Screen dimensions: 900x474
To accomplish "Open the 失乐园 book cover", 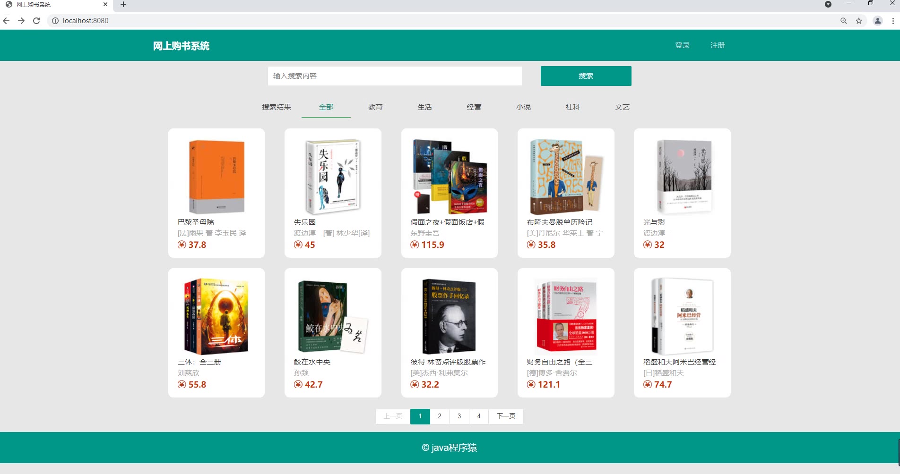I will pos(333,177).
